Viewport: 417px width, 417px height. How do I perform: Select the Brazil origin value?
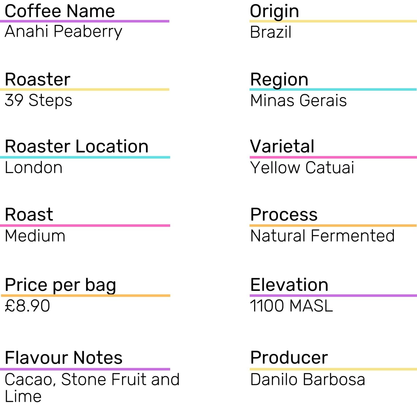coord(271,32)
